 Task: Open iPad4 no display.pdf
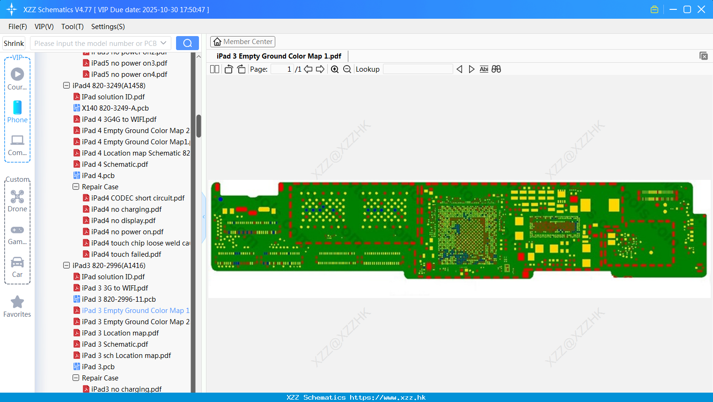[124, 221]
